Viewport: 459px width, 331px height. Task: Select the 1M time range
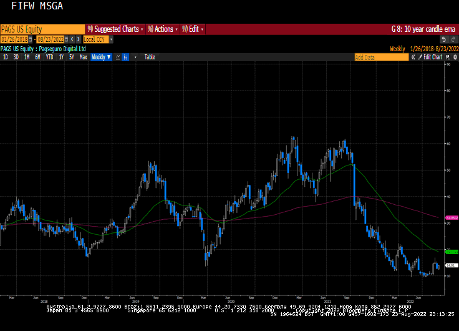point(27,57)
